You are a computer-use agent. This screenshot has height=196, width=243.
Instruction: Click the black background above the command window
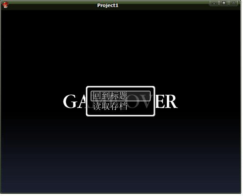[121, 46]
